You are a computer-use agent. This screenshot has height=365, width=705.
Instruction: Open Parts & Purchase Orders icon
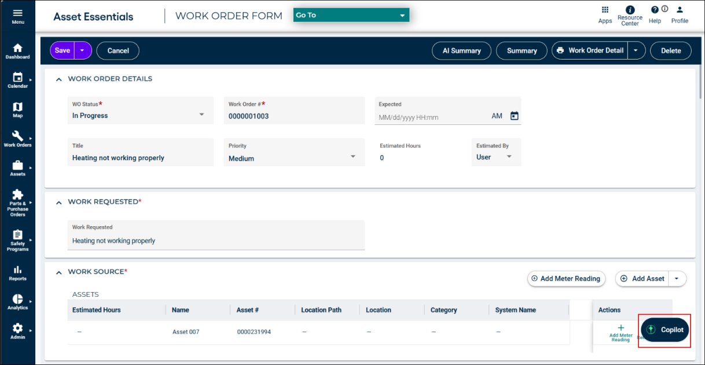click(17, 194)
